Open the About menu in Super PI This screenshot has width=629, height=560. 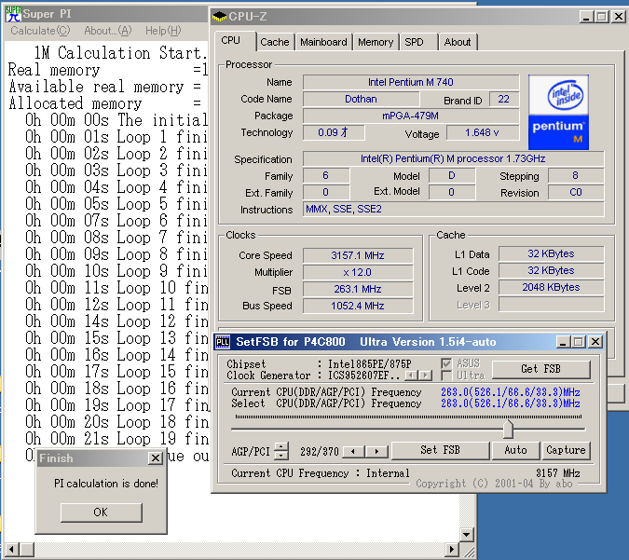click(107, 31)
